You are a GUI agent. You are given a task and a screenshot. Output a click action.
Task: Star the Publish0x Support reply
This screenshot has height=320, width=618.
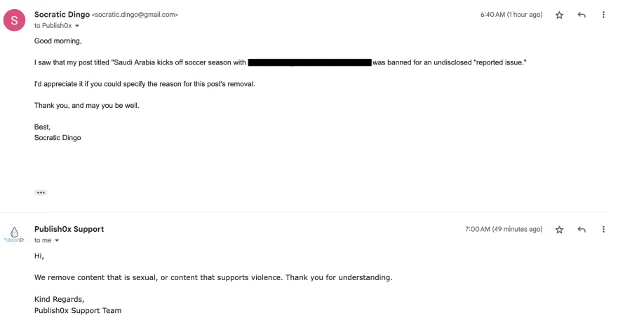click(559, 230)
